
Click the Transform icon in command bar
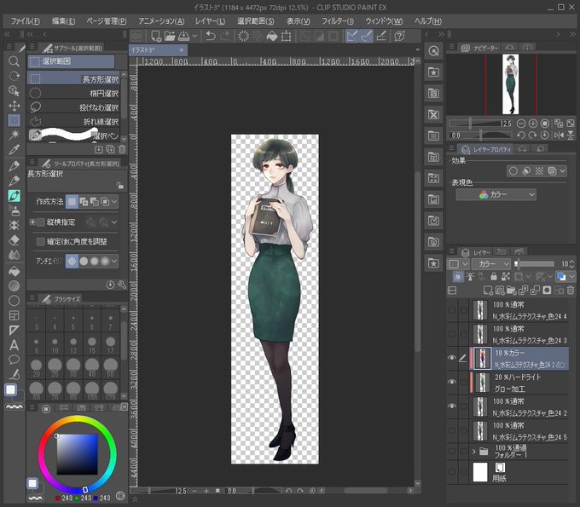click(x=286, y=36)
